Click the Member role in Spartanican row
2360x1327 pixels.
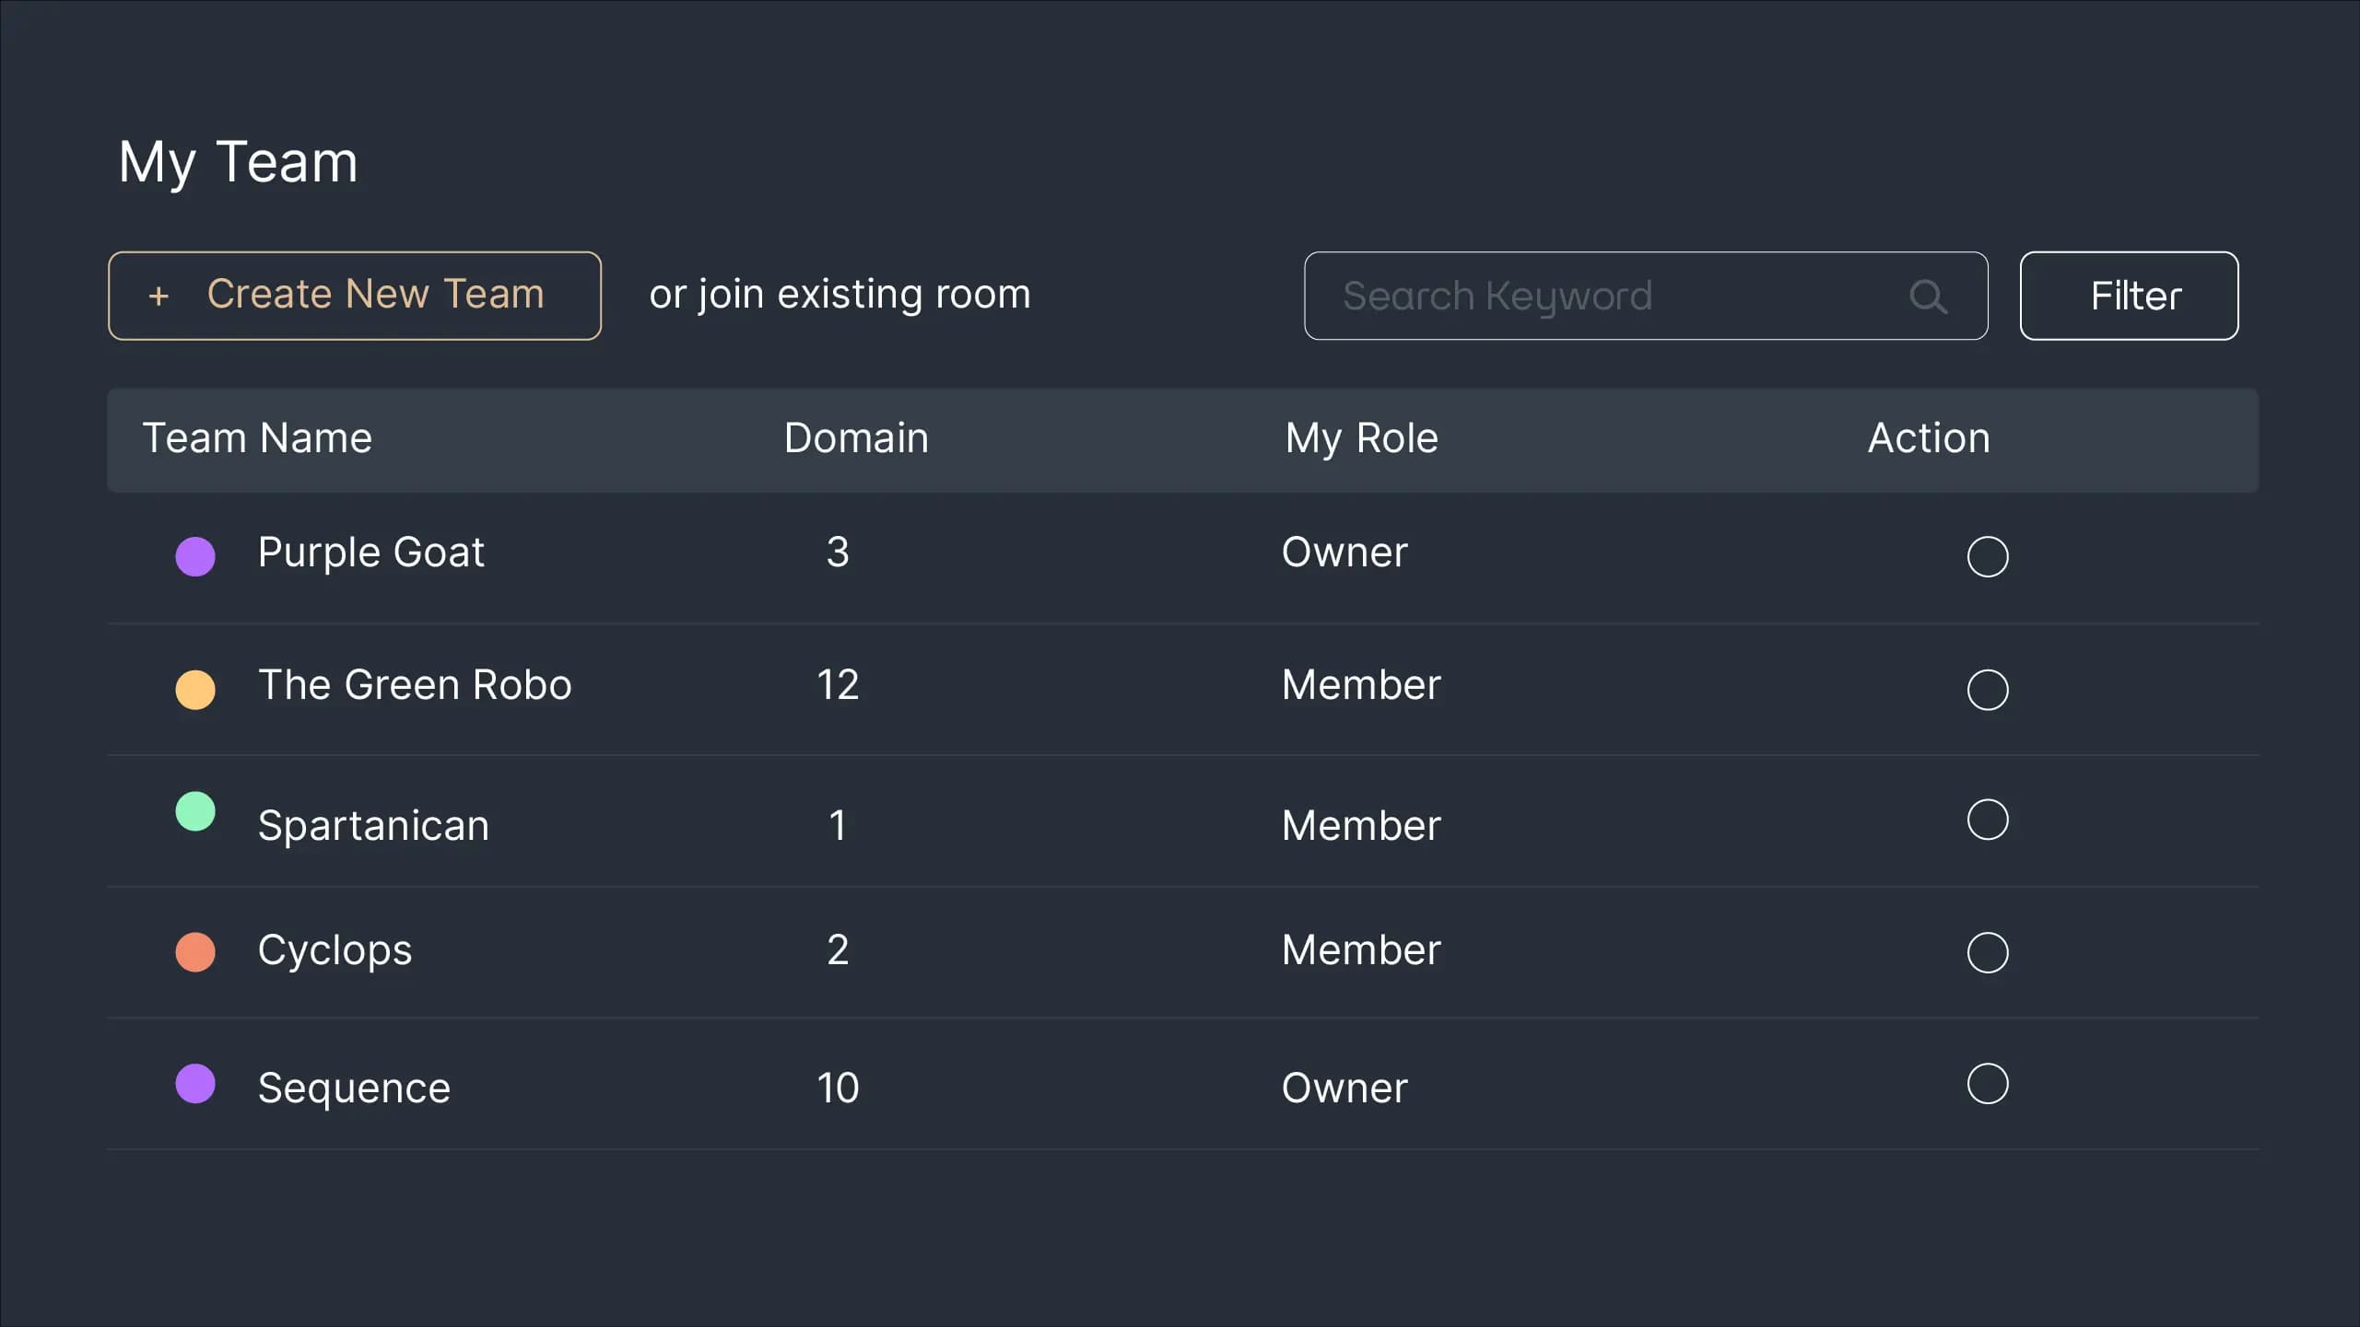click(1361, 826)
